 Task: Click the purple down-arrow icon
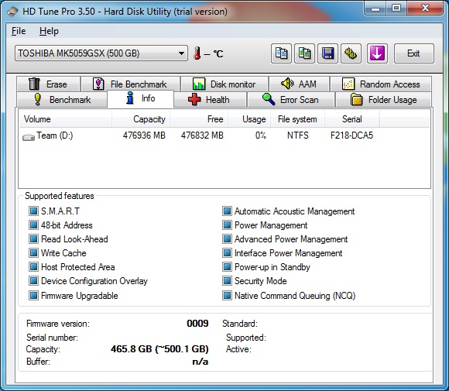(377, 53)
